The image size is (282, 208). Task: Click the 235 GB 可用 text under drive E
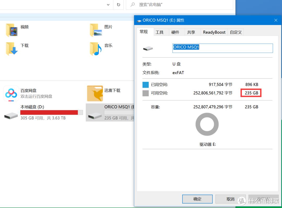pos(116,118)
